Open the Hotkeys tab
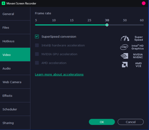The height and width of the screenshot is (130, 149). coord(15,41)
